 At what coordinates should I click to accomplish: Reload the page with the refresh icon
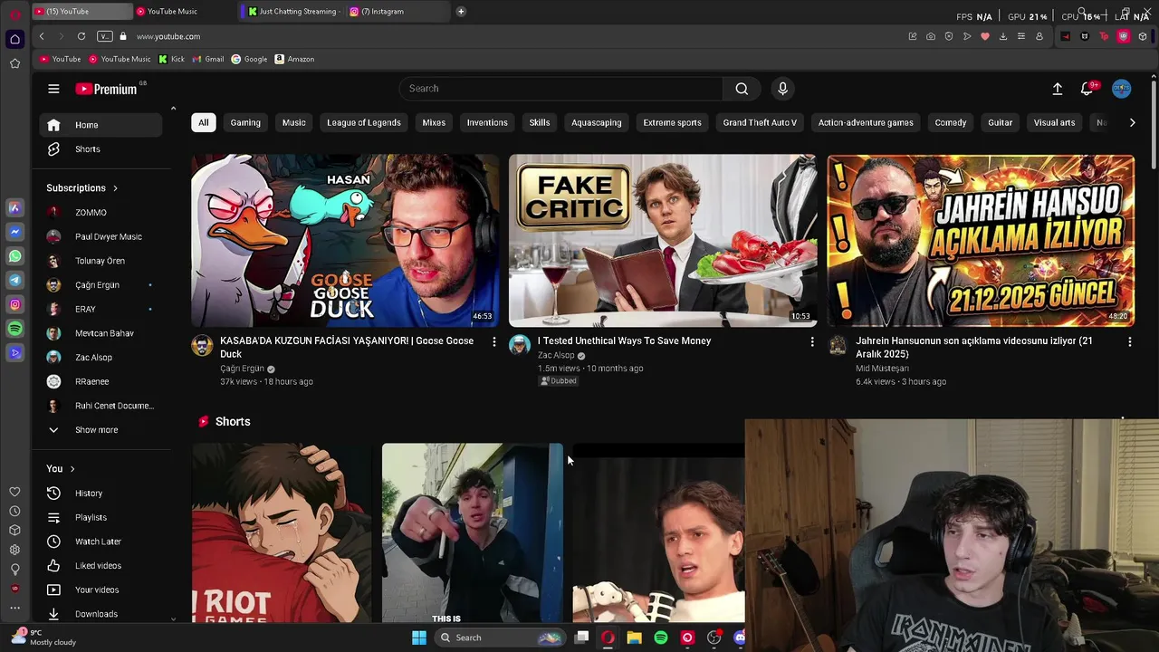pos(81,36)
